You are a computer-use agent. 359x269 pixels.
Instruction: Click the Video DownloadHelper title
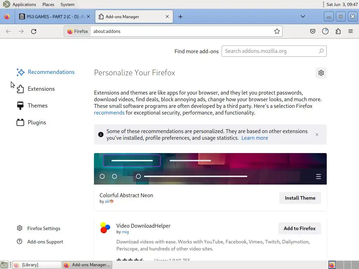pyautogui.click(x=143, y=226)
